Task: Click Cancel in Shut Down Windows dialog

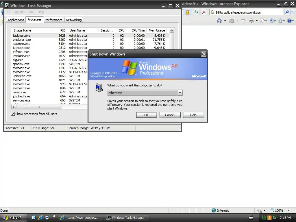Action: tap(170, 115)
